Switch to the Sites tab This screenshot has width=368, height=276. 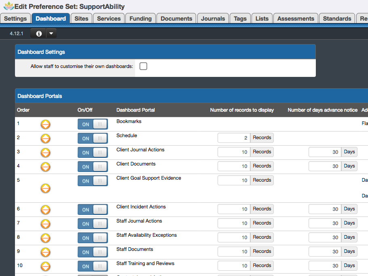point(81,18)
